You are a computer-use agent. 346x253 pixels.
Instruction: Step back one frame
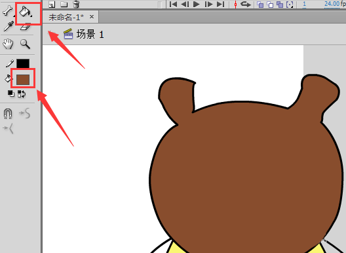[x=185, y=4]
